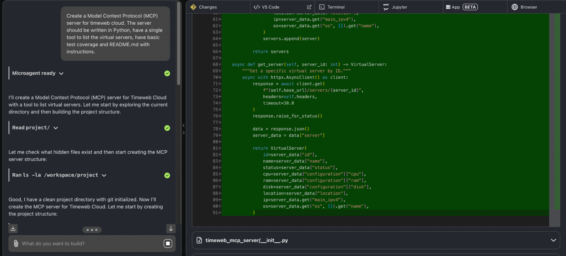Click the initial user prompt message bubble
Screen dimensions: 566x256
coord(115,34)
